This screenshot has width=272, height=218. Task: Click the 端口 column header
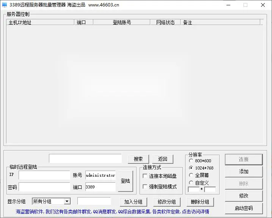[83, 22]
